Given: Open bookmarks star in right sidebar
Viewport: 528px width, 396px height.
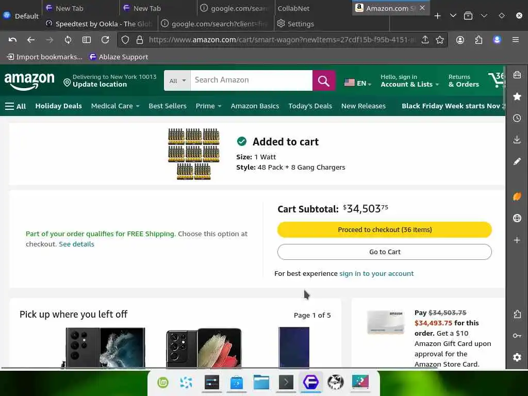Looking at the screenshot, I should pyautogui.click(x=517, y=96).
